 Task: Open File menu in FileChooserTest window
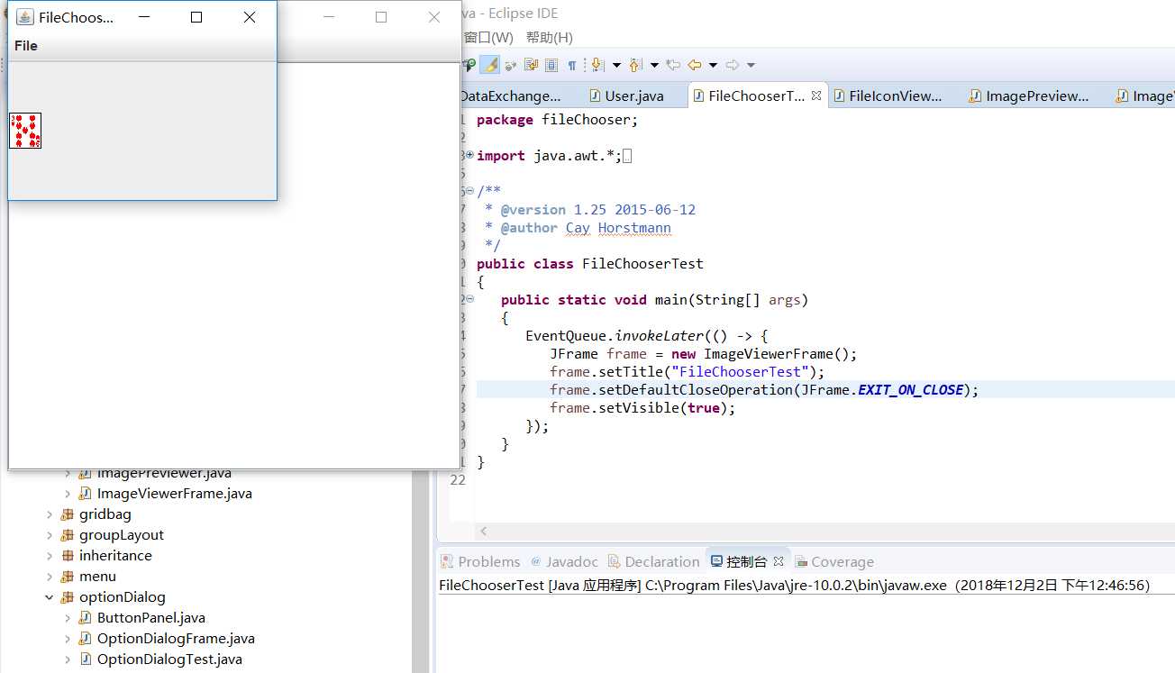pyautogui.click(x=26, y=46)
